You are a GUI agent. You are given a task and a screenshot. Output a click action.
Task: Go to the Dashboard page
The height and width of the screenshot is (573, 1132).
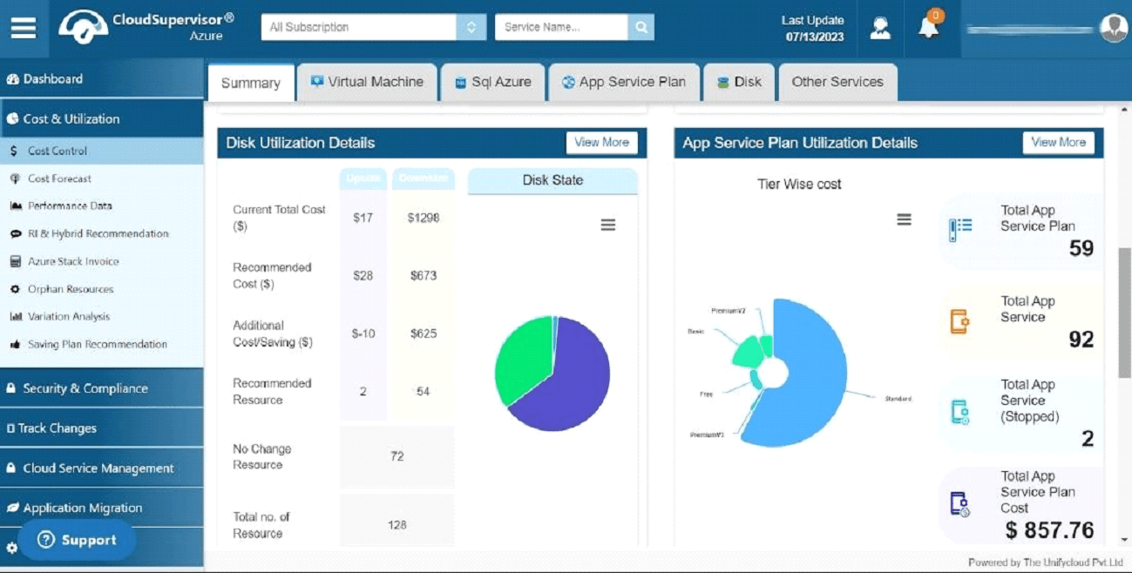102,78
